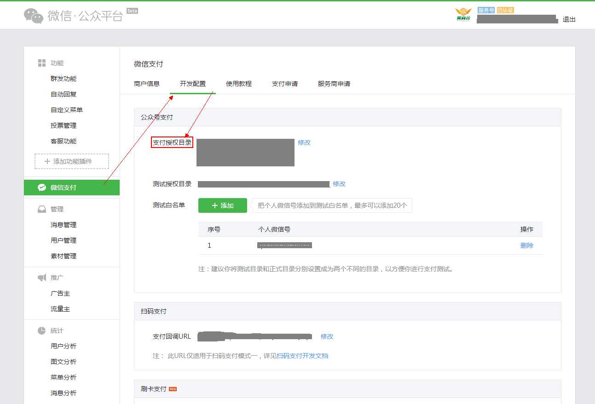Click the 推广 megaphone icon in sidebar
Screen dimensions: 595x404
42,278
